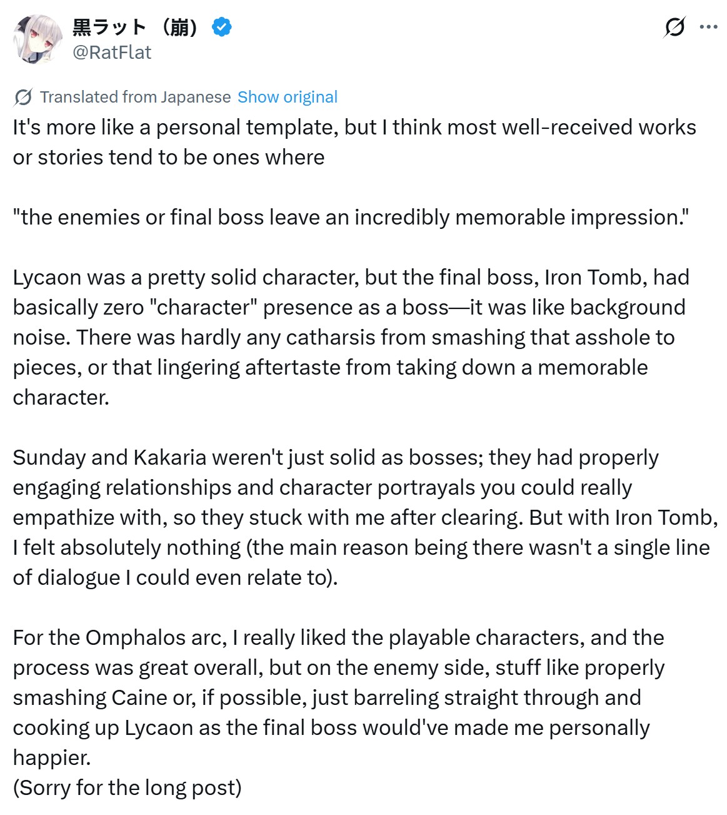Click the small Grok translation icon

23,97
